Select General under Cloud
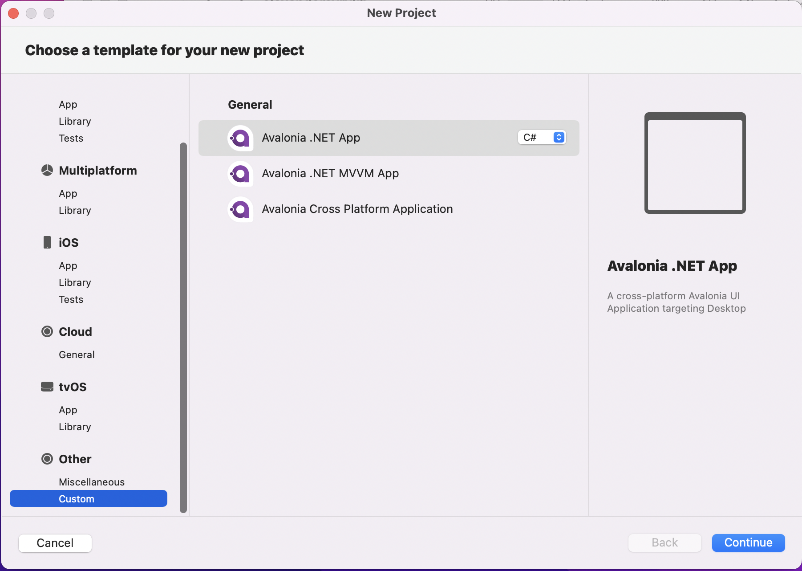 pos(77,355)
